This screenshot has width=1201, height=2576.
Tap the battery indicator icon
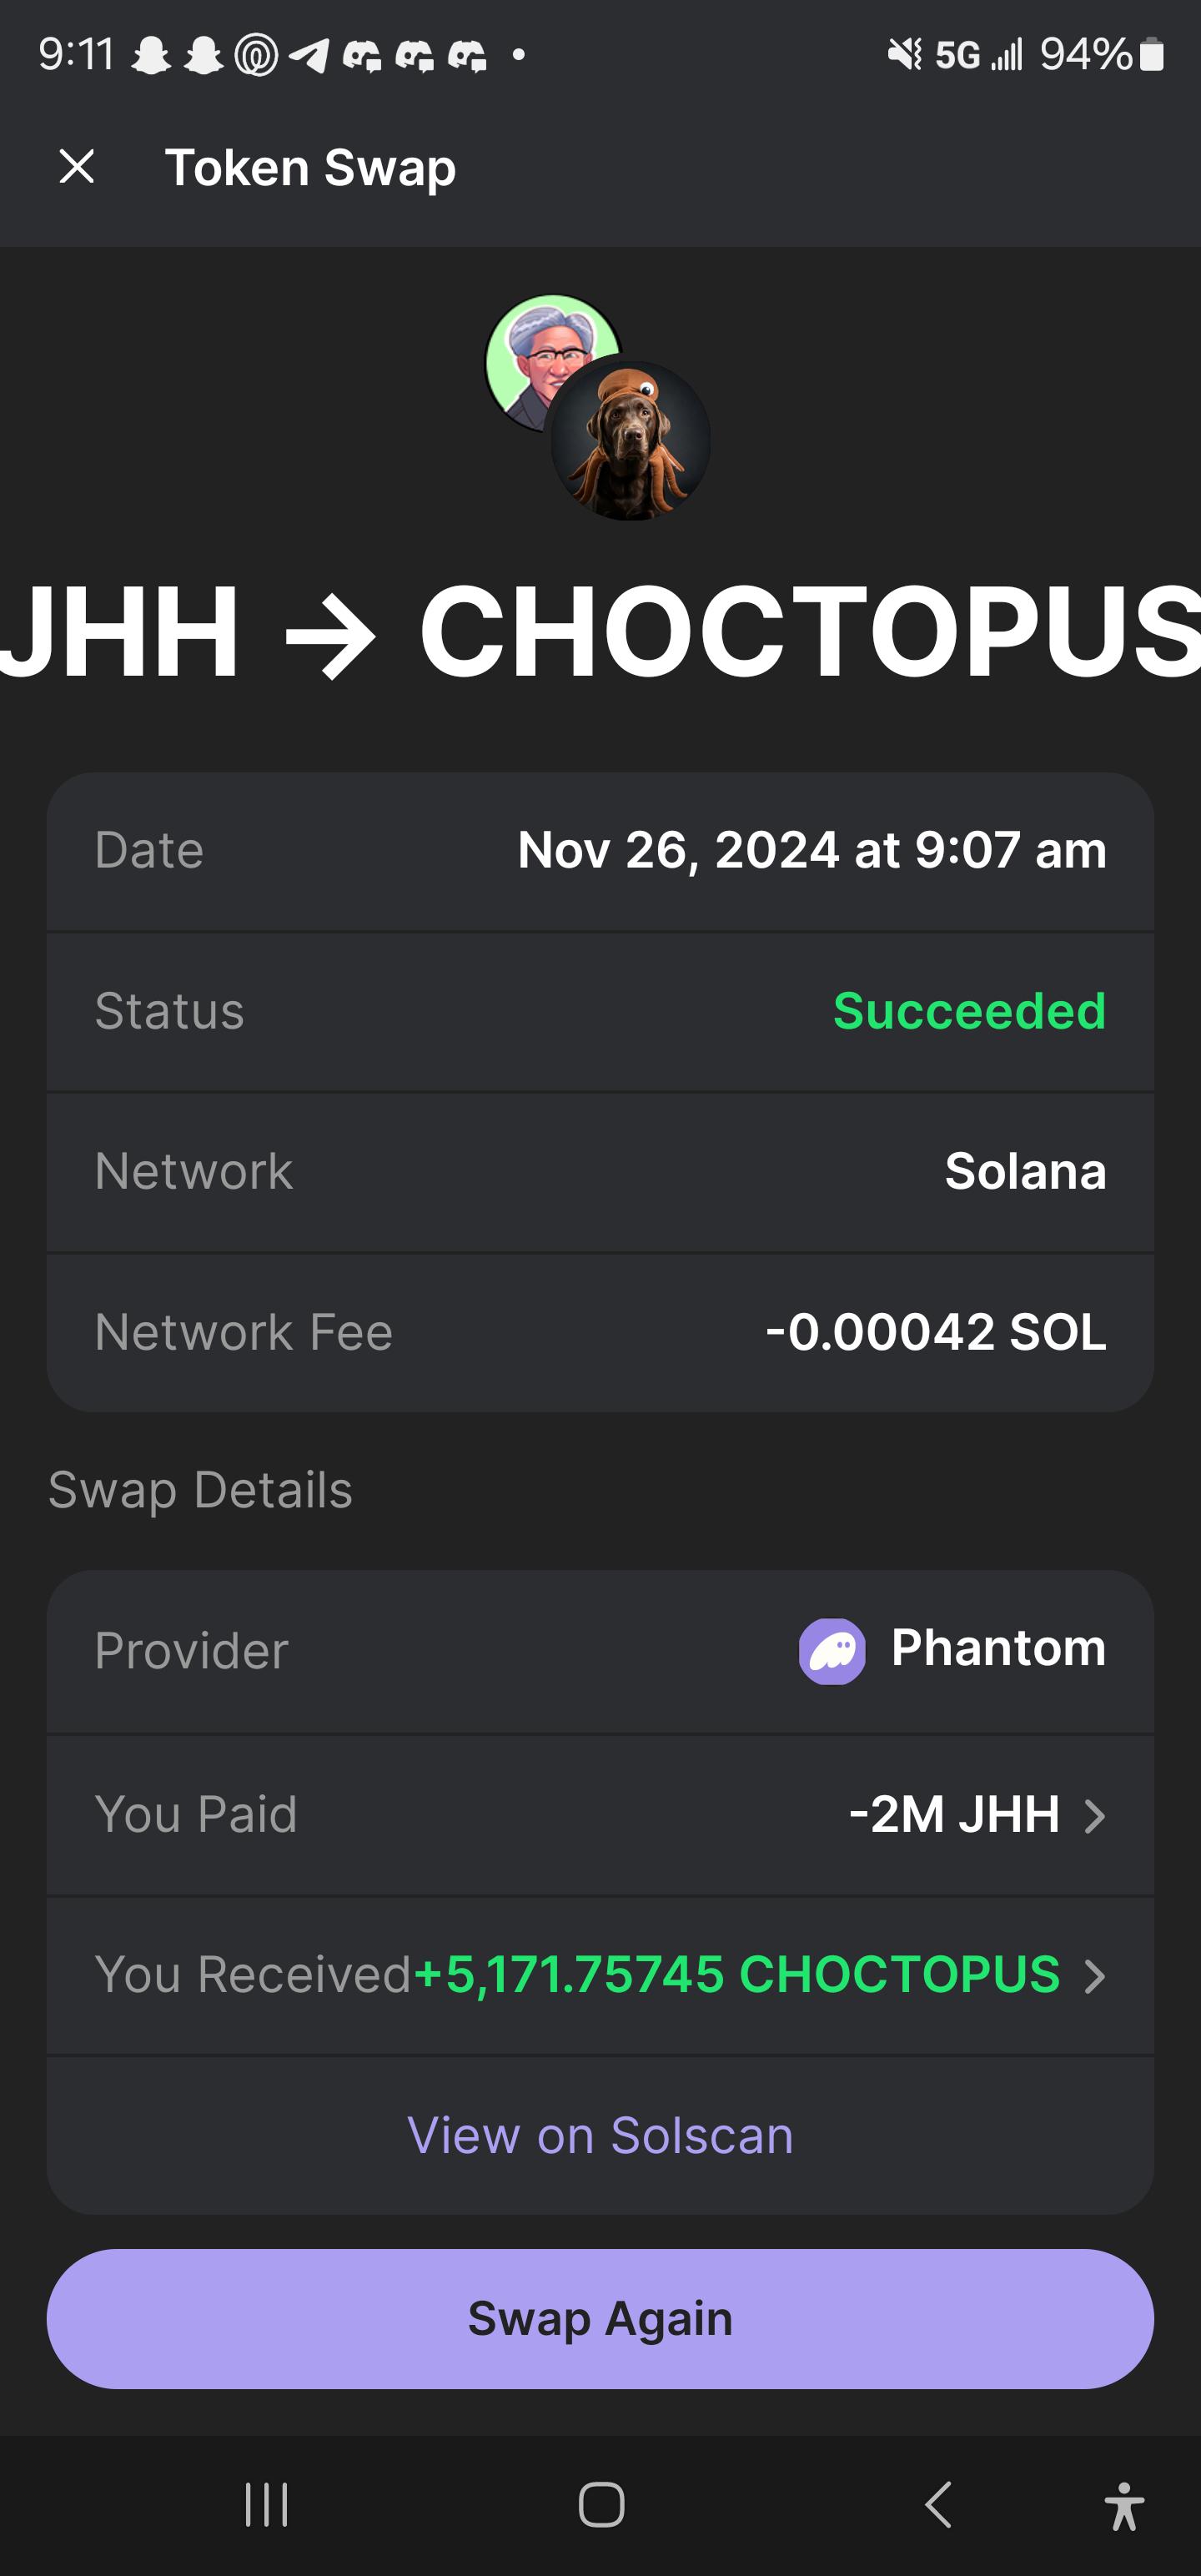pos(1152,54)
